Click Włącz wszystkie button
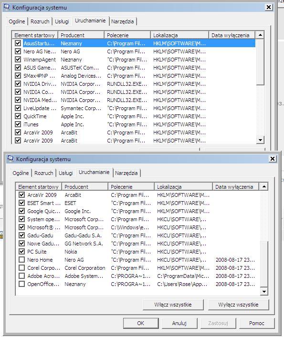The image size is (284, 337). pyautogui.click(x=173, y=305)
